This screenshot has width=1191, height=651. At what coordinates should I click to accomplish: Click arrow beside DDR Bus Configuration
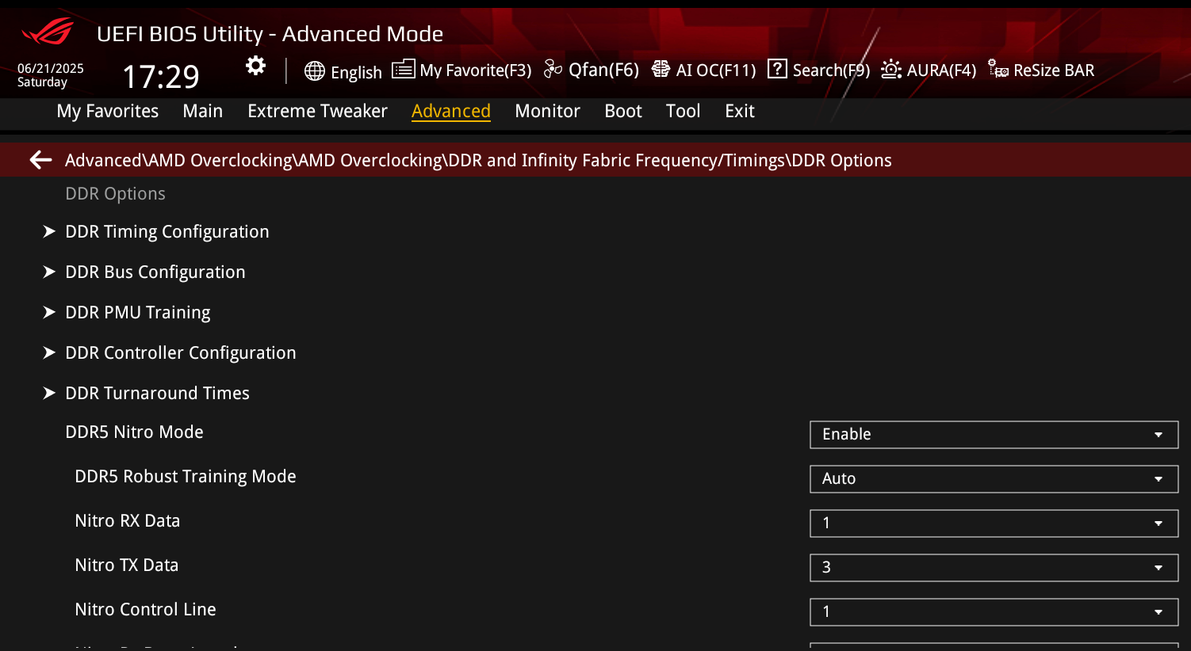coord(49,272)
